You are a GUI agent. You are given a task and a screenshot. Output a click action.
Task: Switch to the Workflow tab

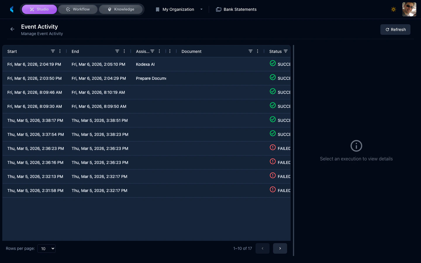coord(77,9)
